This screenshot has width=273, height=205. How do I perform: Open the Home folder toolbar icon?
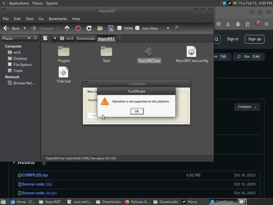100,28
